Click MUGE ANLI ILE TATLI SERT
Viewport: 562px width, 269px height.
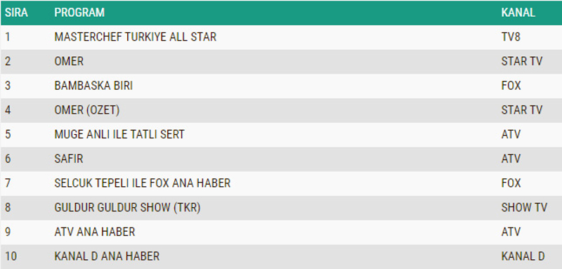click(x=119, y=134)
